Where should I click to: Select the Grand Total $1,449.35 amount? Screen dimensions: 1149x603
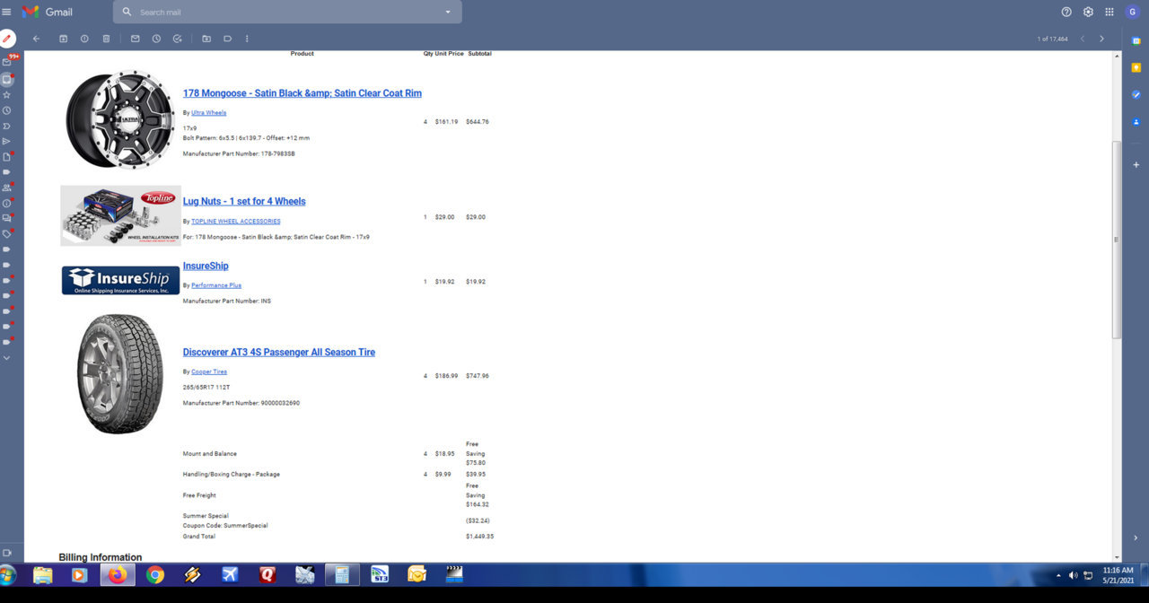479,537
